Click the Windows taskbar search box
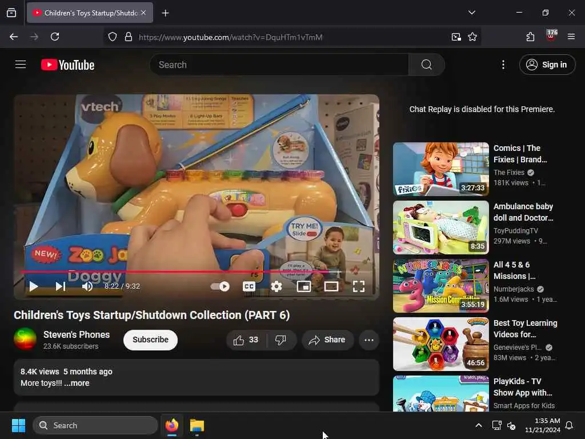 point(95,425)
